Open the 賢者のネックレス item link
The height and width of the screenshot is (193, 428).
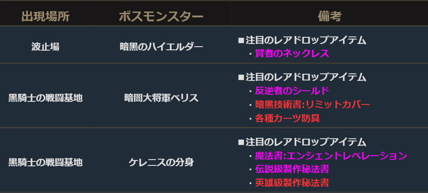click(292, 54)
